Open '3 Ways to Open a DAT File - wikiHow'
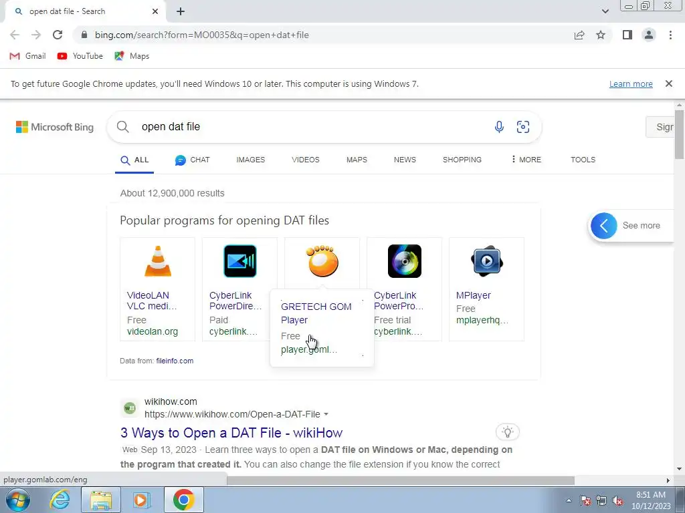 231,433
